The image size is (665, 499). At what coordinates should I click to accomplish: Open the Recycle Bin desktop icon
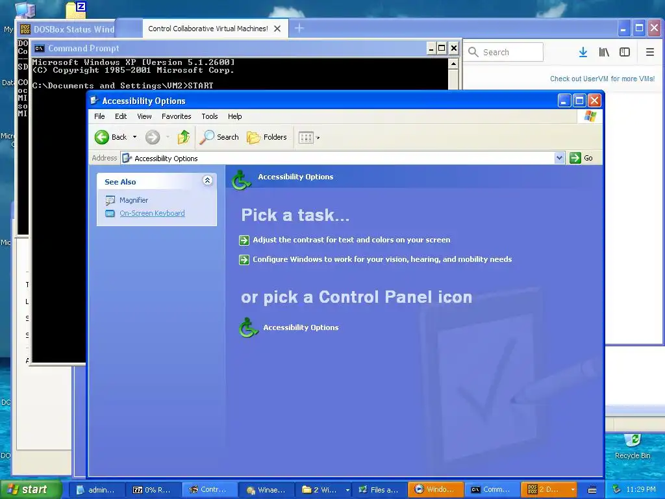pyautogui.click(x=633, y=446)
